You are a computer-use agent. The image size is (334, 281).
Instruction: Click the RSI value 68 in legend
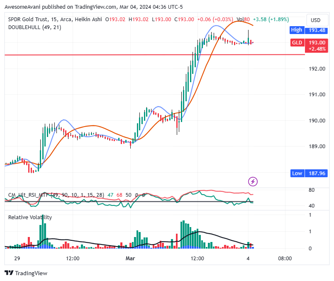119,195
